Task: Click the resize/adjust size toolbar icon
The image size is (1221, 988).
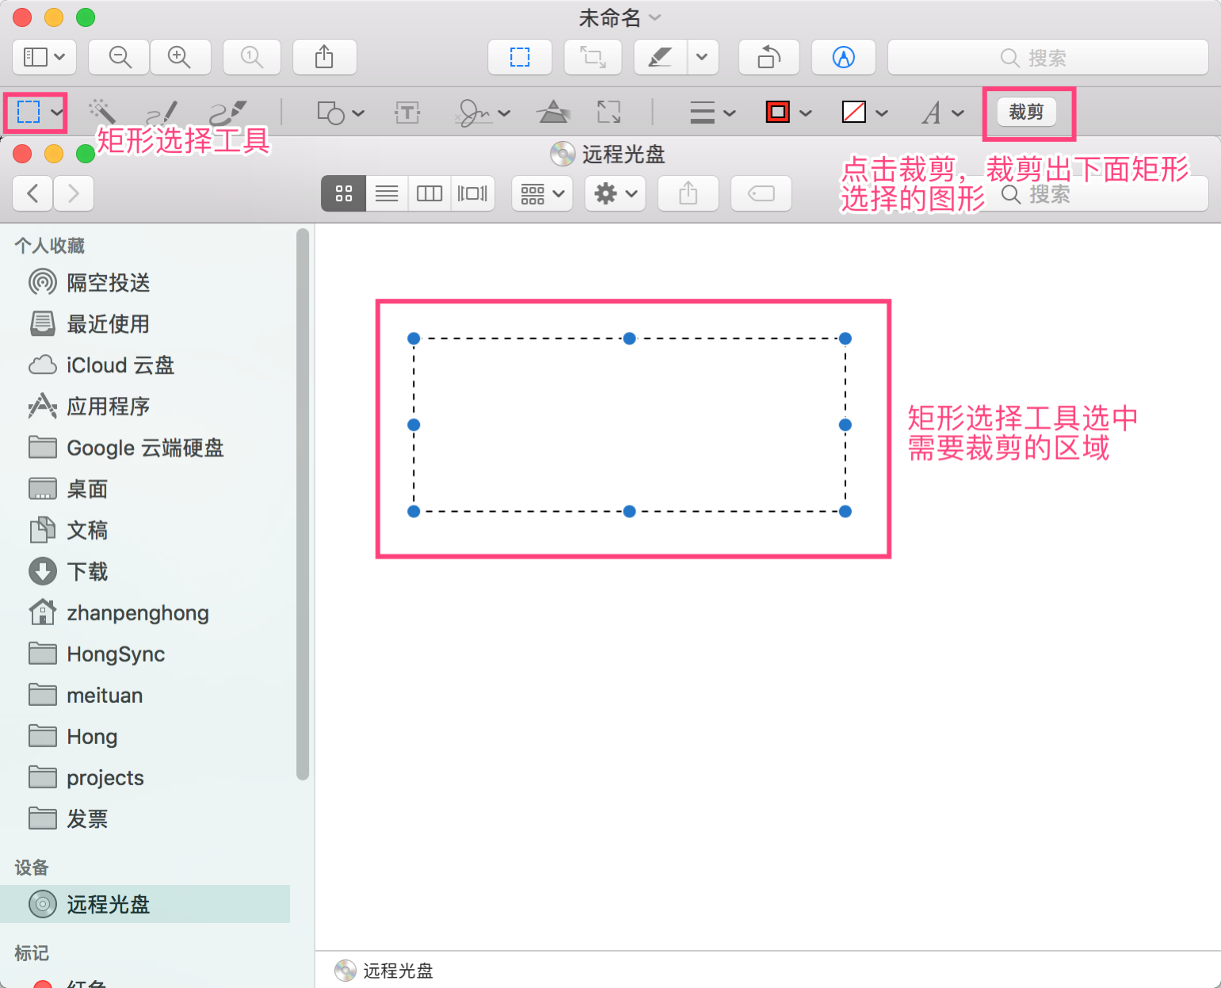Action: click(593, 57)
